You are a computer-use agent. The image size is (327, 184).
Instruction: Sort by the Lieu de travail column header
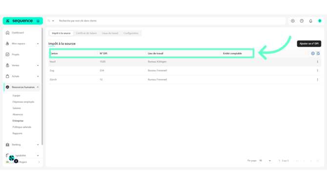coord(156,53)
